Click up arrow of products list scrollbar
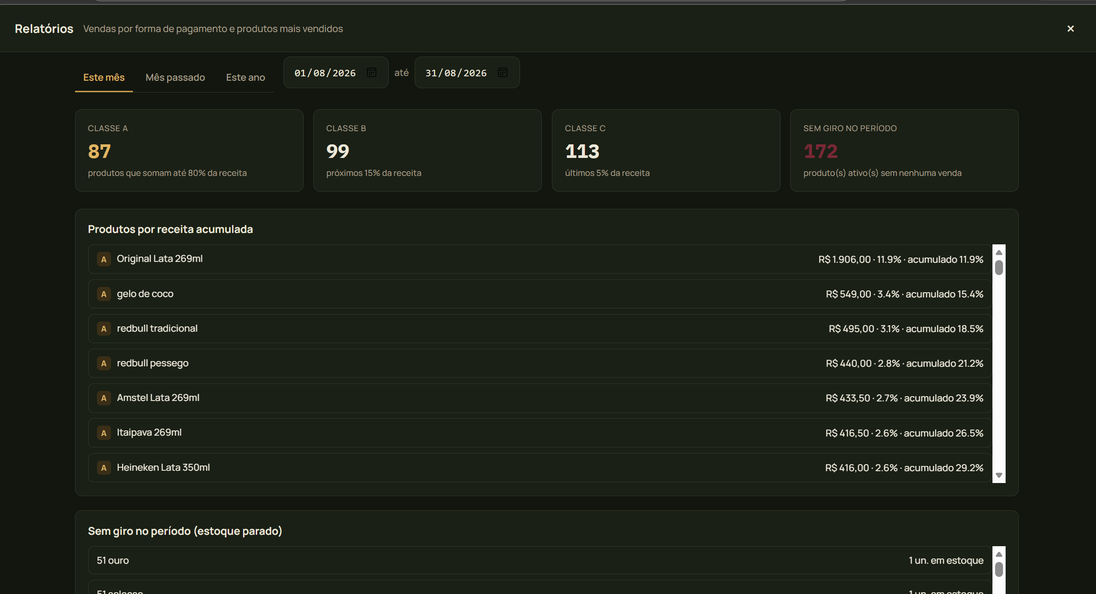The height and width of the screenshot is (594, 1096). 999,252
